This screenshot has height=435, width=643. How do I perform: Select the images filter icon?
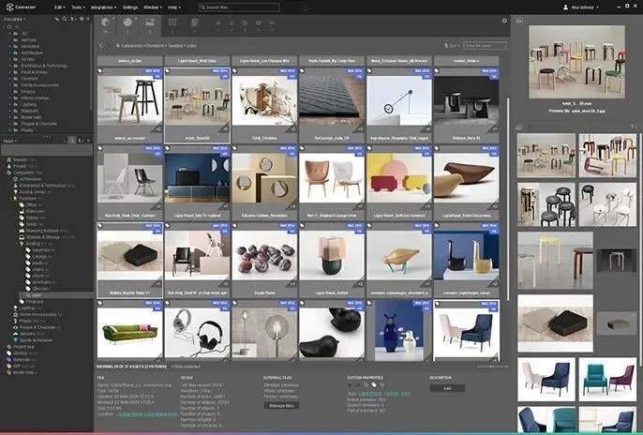(x=148, y=22)
